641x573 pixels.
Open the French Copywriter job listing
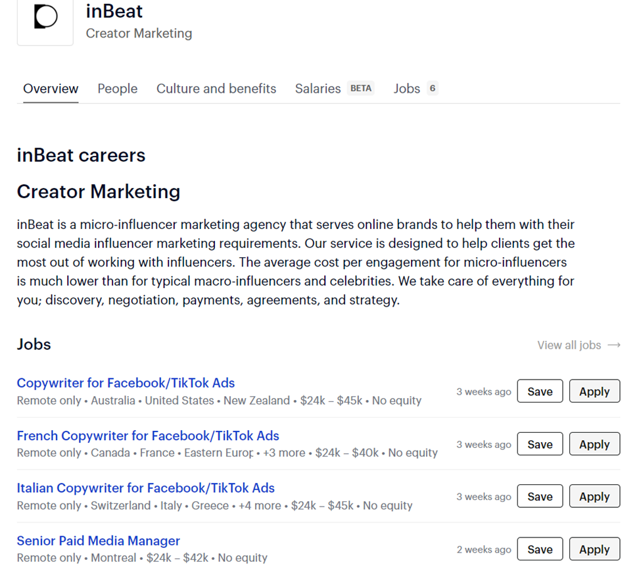pos(148,436)
